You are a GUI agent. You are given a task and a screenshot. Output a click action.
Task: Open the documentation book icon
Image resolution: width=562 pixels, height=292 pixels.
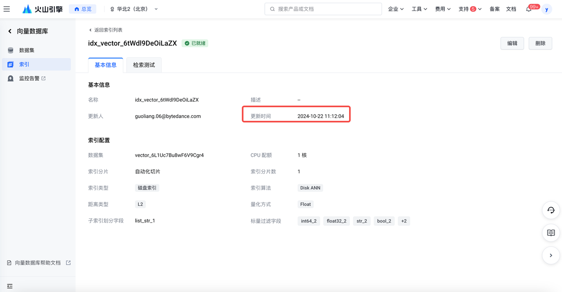[x=551, y=233]
